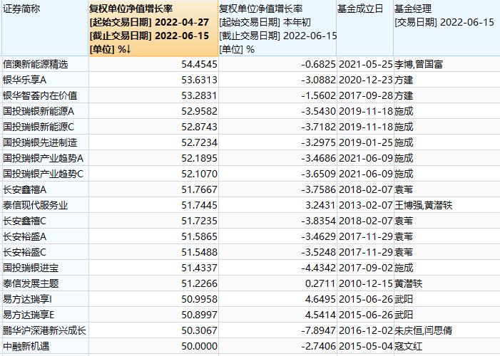500x356 pixels.
Task: Select fund name 泰信发展主题
Action: [31, 283]
